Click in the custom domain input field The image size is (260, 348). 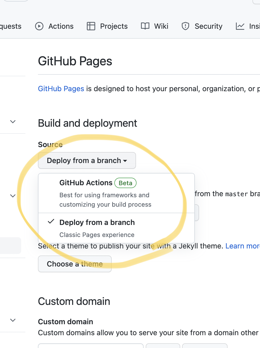[x=91, y=346]
